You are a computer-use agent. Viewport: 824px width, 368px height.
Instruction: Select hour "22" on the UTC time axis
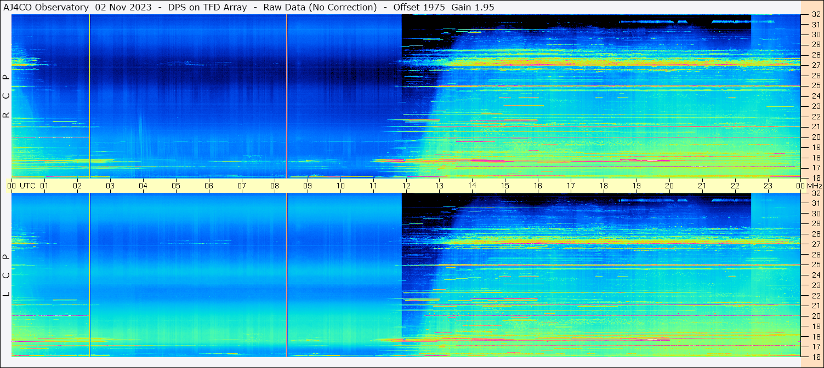tap(735, 186)
